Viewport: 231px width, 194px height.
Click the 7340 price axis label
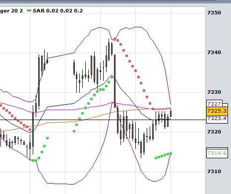pos(214,53)
